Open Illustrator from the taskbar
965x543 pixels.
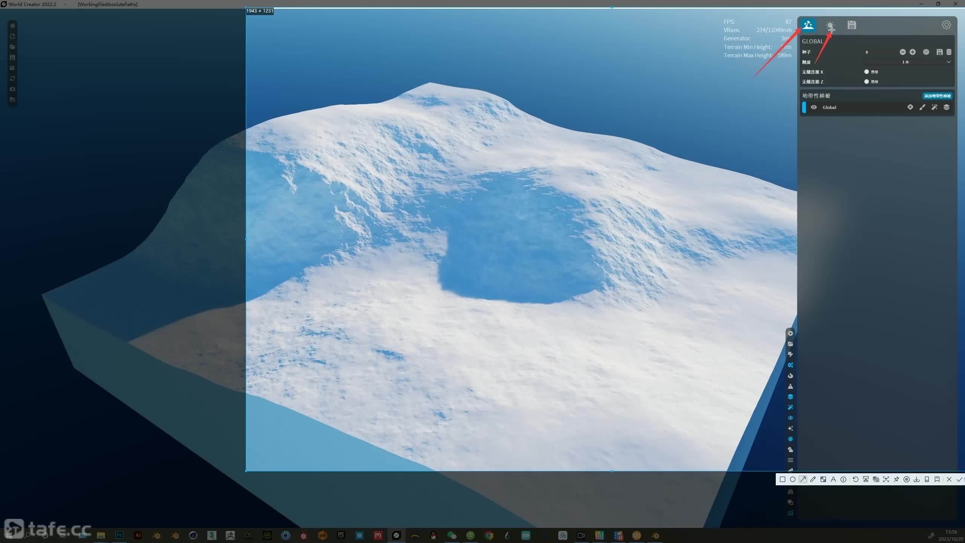[x=138, y=535]
